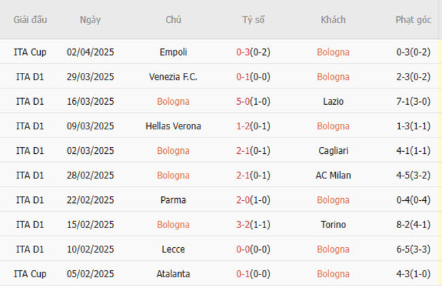Click Bologna in the 16/03/2025 row

pos(173,101)
